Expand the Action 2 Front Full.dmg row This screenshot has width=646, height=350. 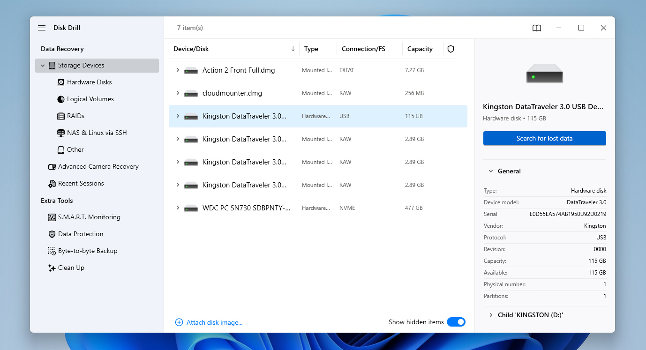[x=178, y=70]
